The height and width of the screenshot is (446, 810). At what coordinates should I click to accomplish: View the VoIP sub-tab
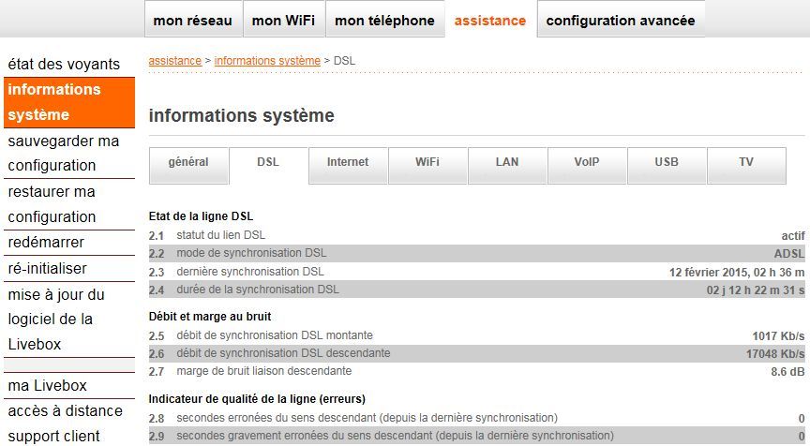point(587,163)
